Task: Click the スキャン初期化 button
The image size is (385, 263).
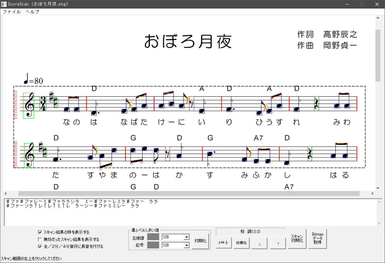Action: point(297,239)
